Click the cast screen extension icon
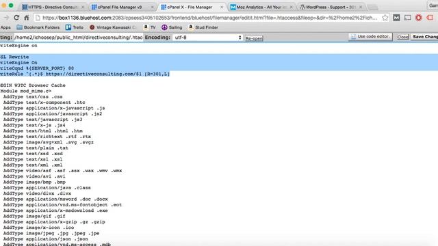The height and width of the screenshot is (246, 438). coord(408,18)
